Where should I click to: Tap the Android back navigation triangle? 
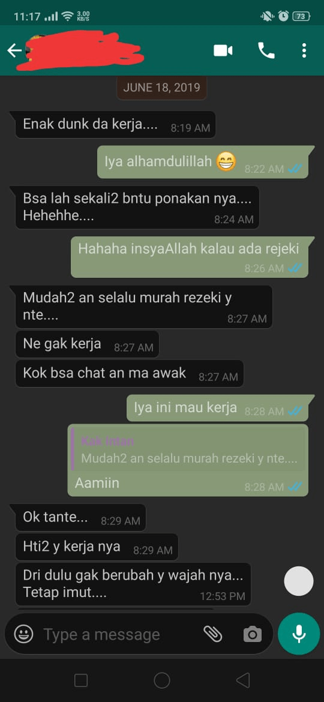[x=242, y=680]
